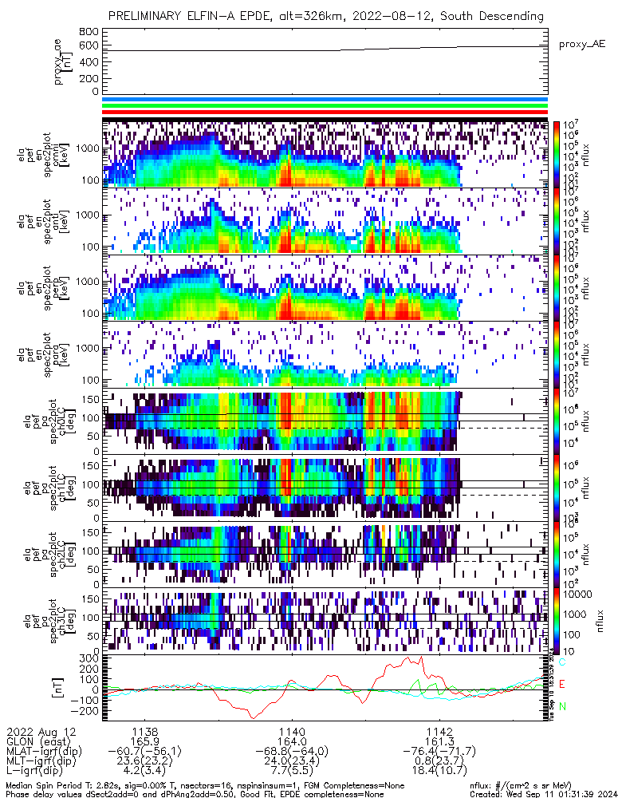Click the para panel nflux color bar
Screen dimensions: 618x798
pos(557,354)
